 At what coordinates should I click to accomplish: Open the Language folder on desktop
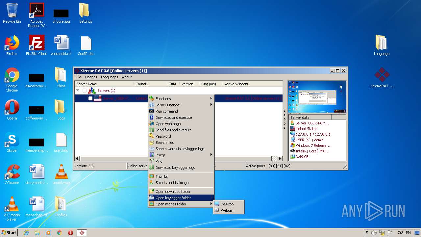(x=382, y=45)
